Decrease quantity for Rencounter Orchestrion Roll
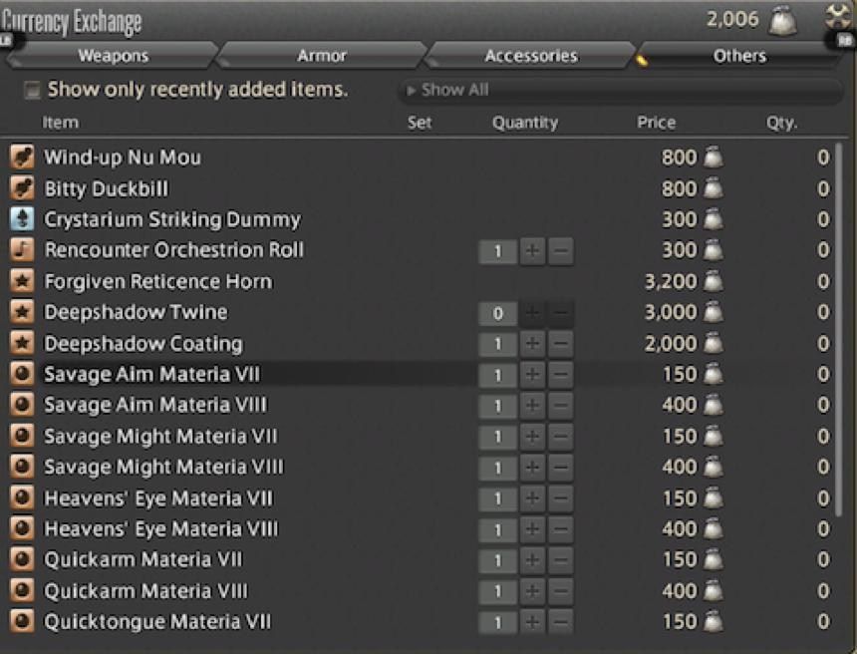 561,251
